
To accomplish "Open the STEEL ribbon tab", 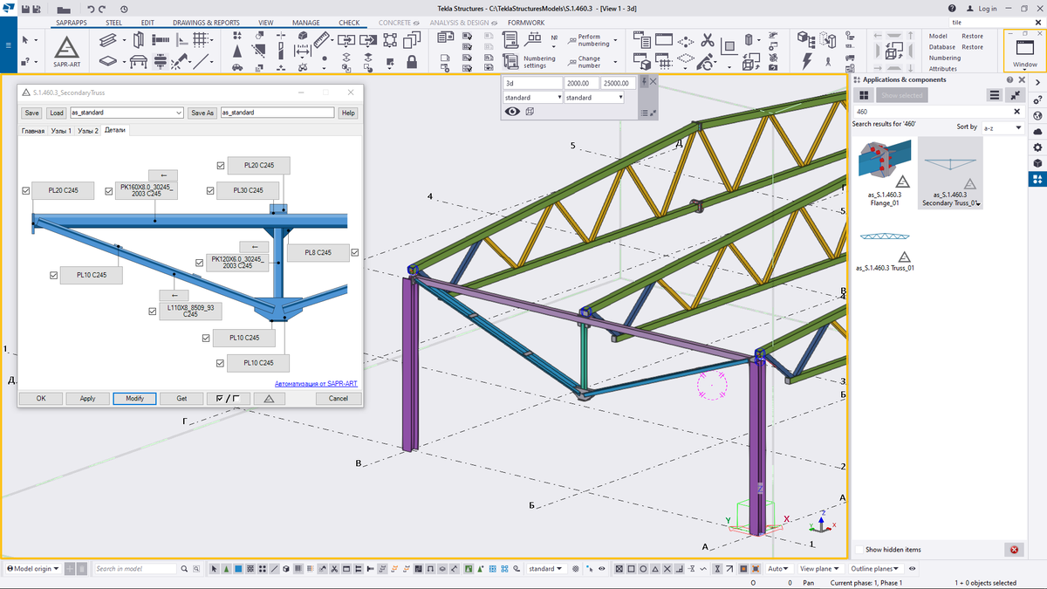I will [114, 23].
